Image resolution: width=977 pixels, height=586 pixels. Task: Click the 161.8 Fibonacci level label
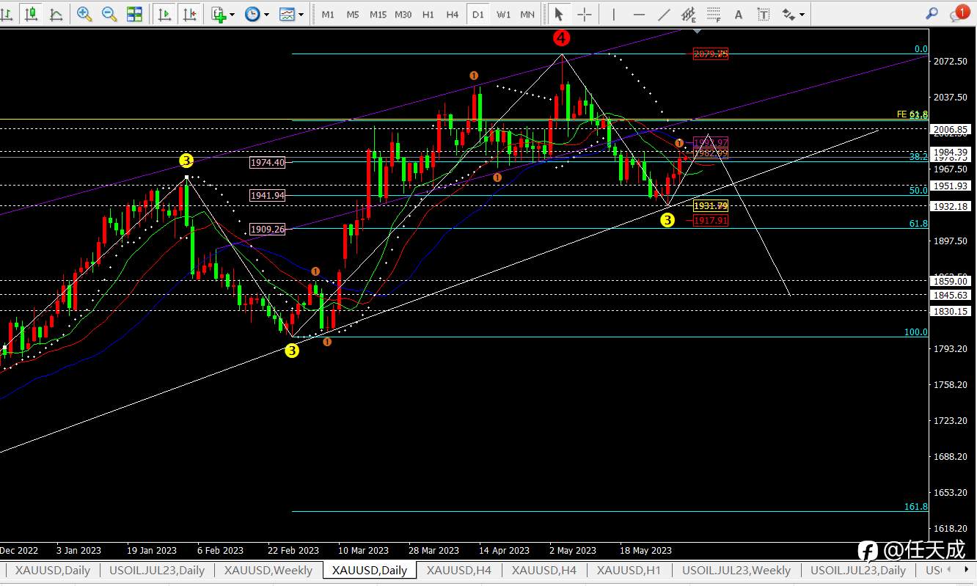coord(915,507)
